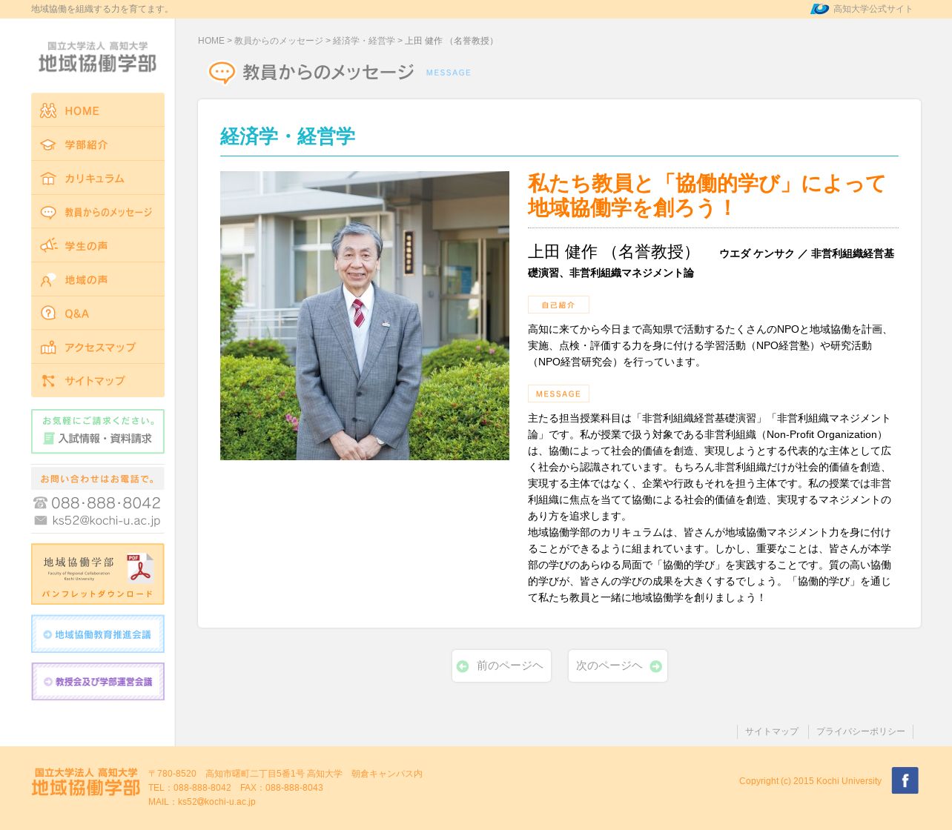Click the footer サイトマップ link
Image resolution: width=952 pixels, height=830 pixels.
click(x=772, y=731)
